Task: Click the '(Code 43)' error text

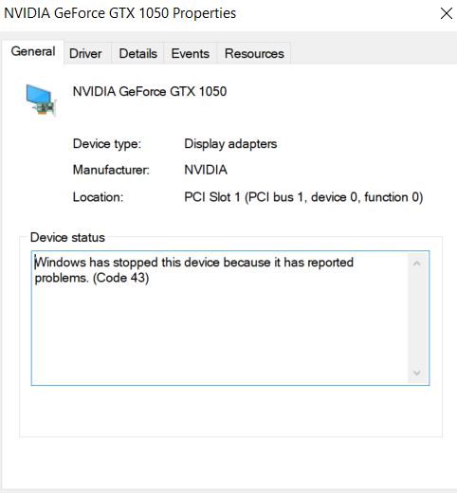Action: [x=120, y=278]
